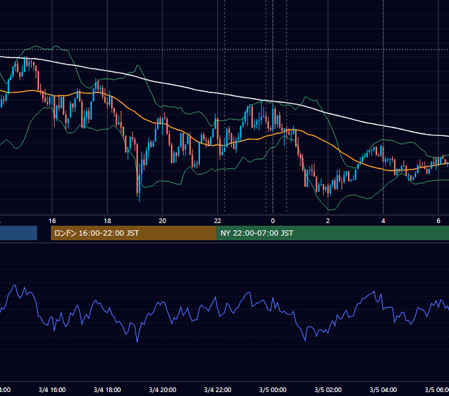Screen dimensions: 449x396
Task: Select the 3/5 02:00 time label
Action: click(328, 389)
